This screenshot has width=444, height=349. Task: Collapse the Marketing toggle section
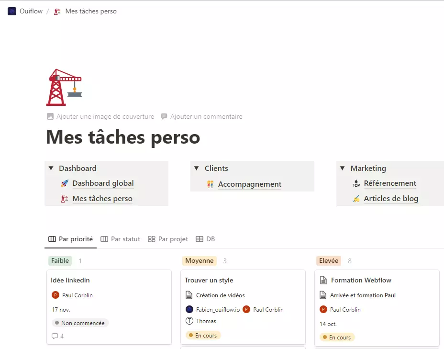(x=343, y=168)
